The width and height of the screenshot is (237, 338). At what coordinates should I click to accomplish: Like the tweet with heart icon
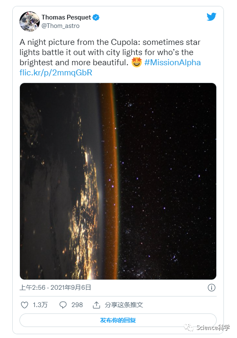[25, 305]
